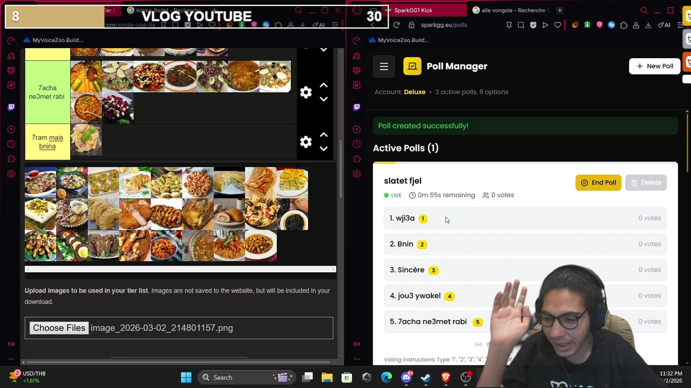The height and width of the screenshot is (388, 691).
Task: Click the Deluxe account label
Action: 415,92
